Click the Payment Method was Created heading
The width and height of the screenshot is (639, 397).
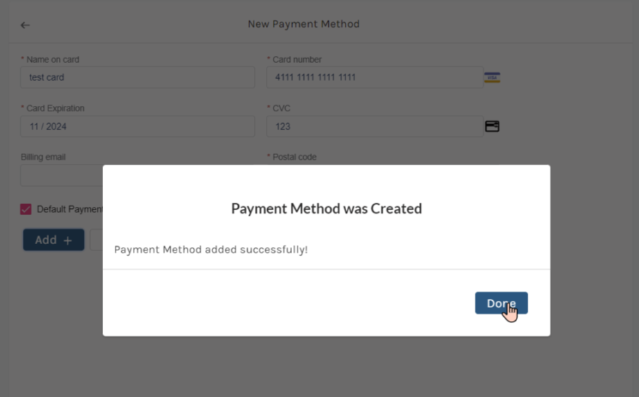[x=326, y=208]
